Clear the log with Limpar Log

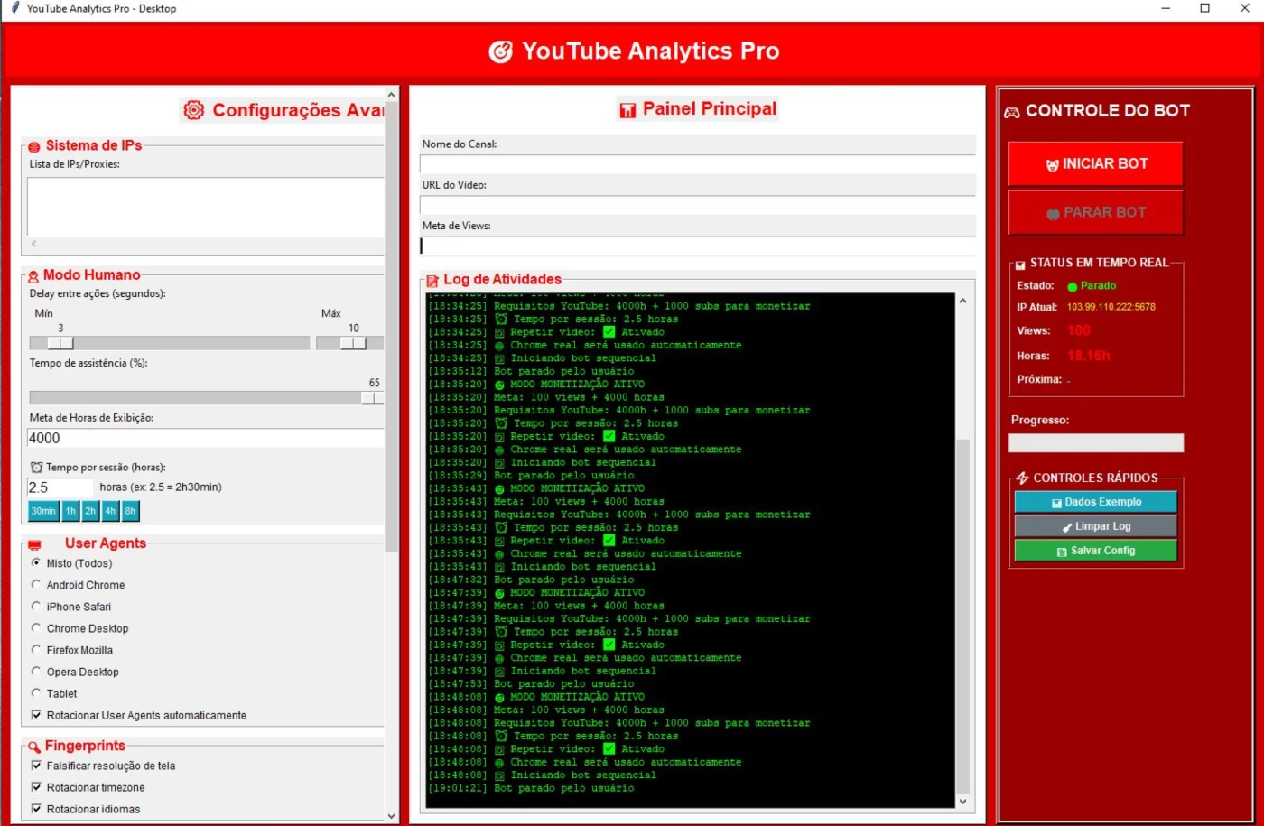[x=1095, y=526]
